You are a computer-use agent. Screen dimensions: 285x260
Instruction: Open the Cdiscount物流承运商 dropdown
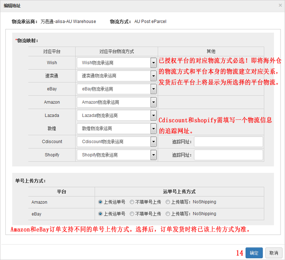pyautogui.click(x=116, y=142)
